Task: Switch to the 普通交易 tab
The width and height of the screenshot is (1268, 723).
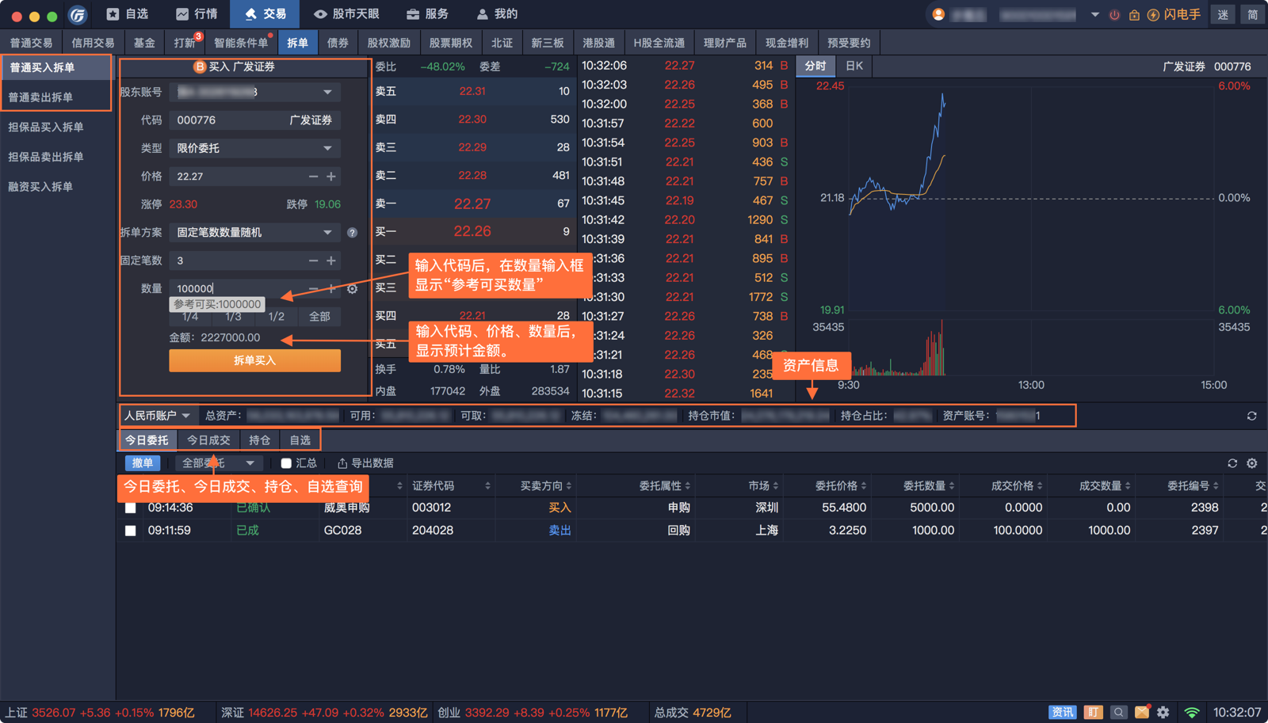Action: (x=31, y=43)
